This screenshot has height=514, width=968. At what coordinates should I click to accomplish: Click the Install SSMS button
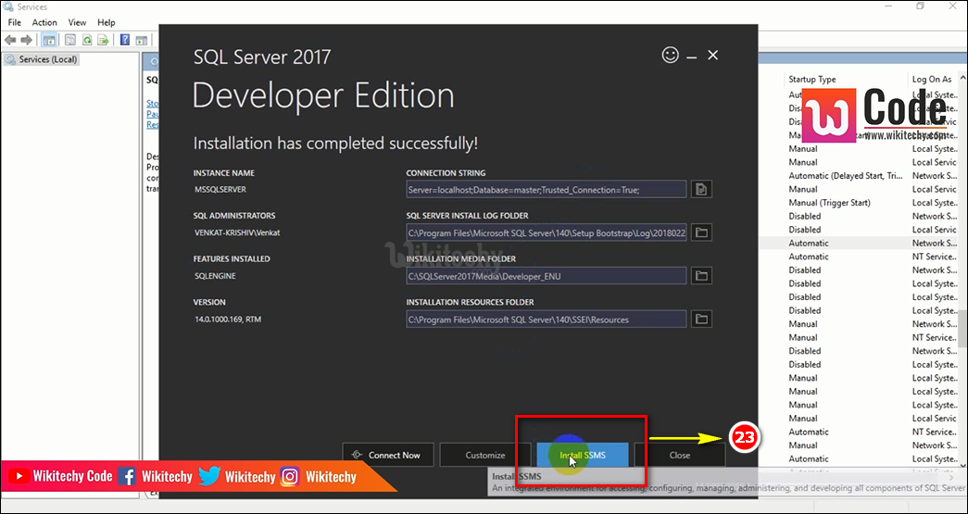pyautogui.click(x=583, y=455)
